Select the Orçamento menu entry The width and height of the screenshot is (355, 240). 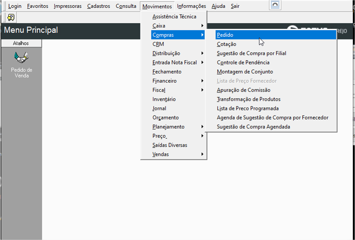tap(174, 117)
